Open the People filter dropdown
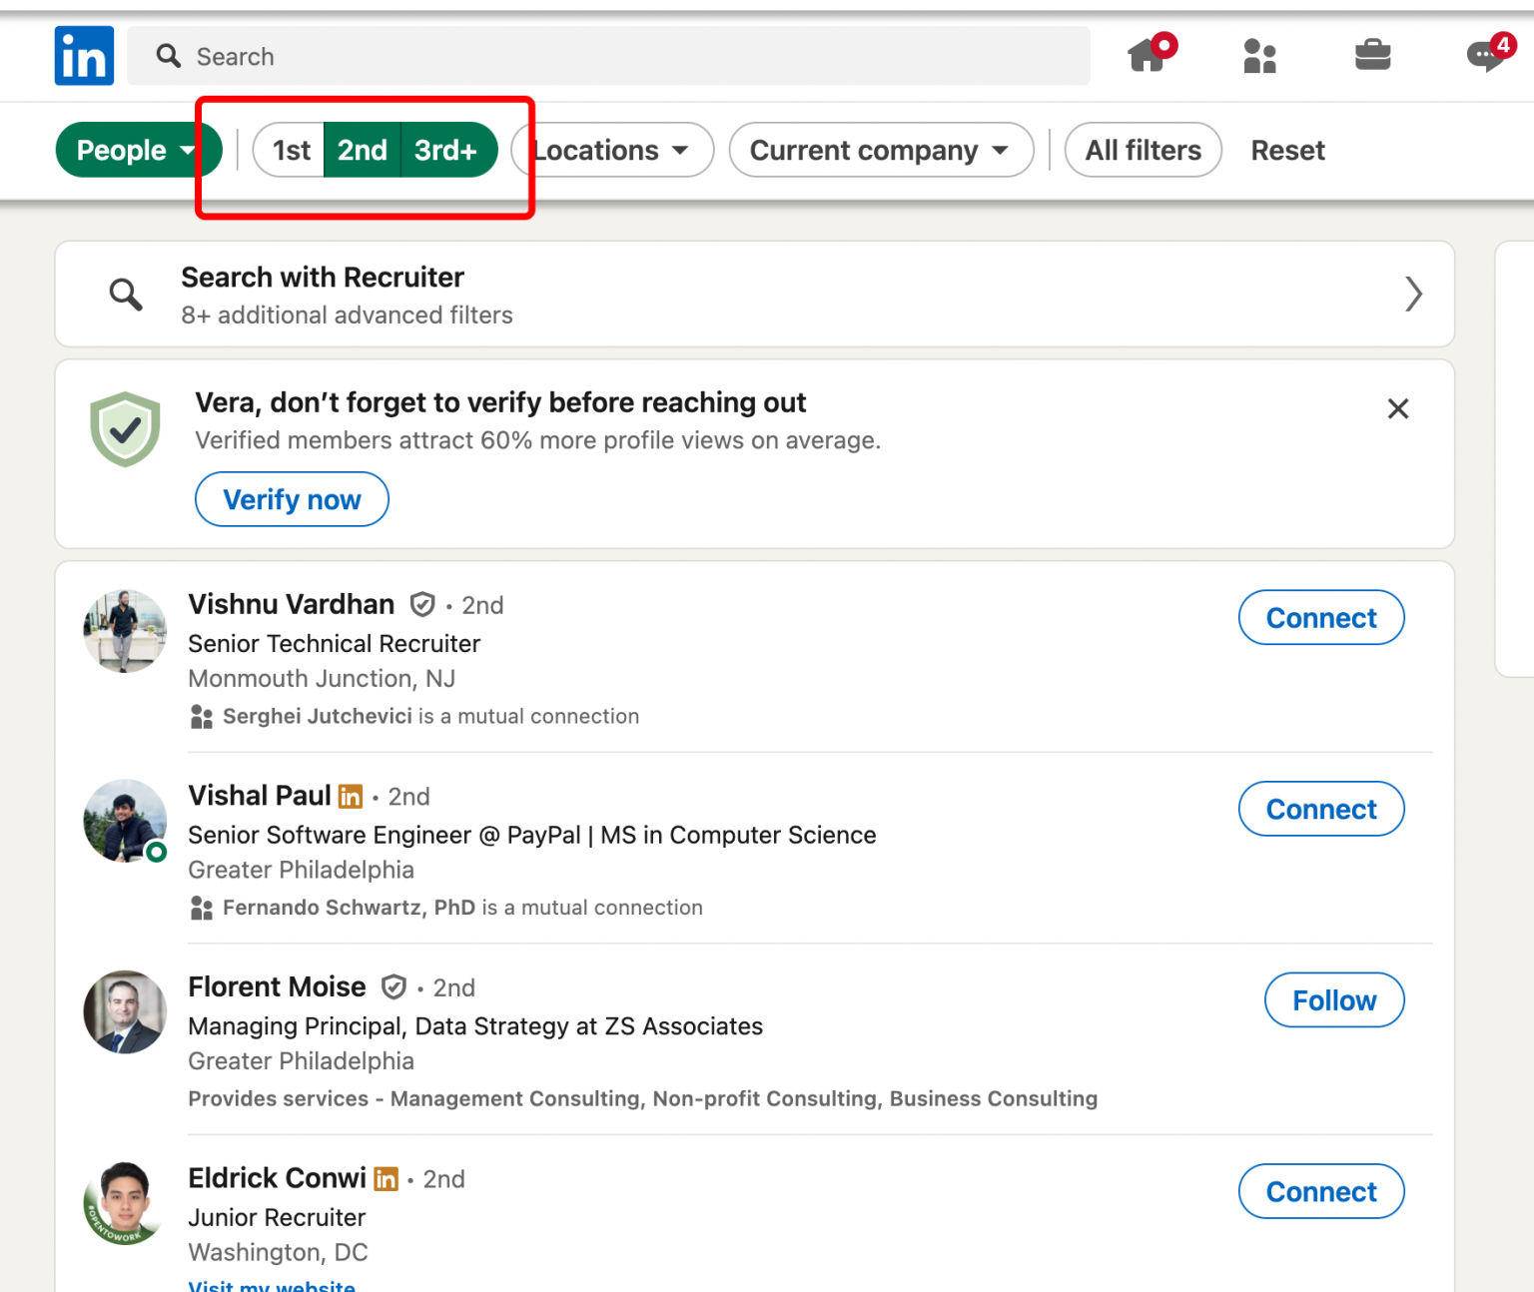Screen dimensions: 1534x1292 [x=138, y=150]
